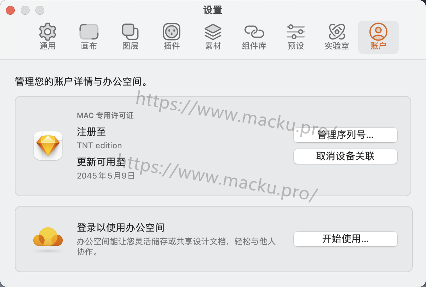426x287 pixels.
Task: Open the 素材 assets stack icon
Action: 213,32
